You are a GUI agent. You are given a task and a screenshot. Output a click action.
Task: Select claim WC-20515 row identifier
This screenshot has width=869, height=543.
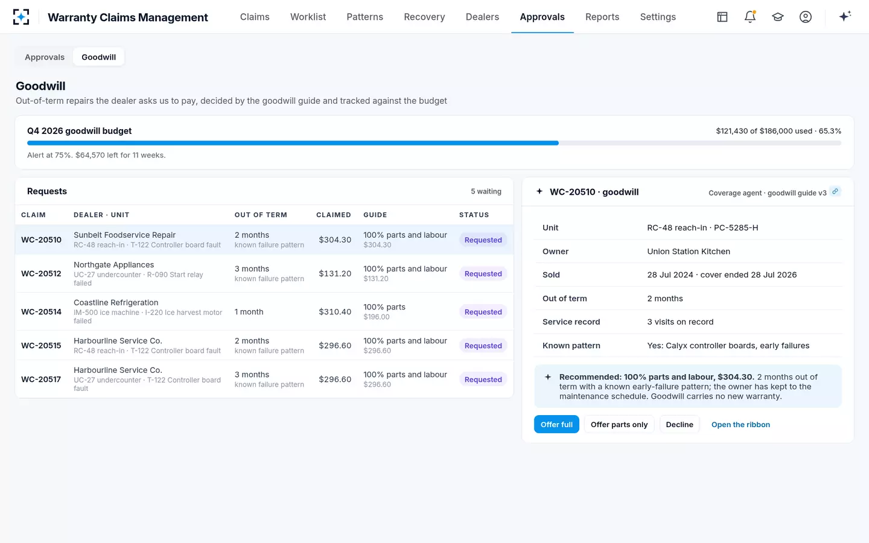point(41,346)
